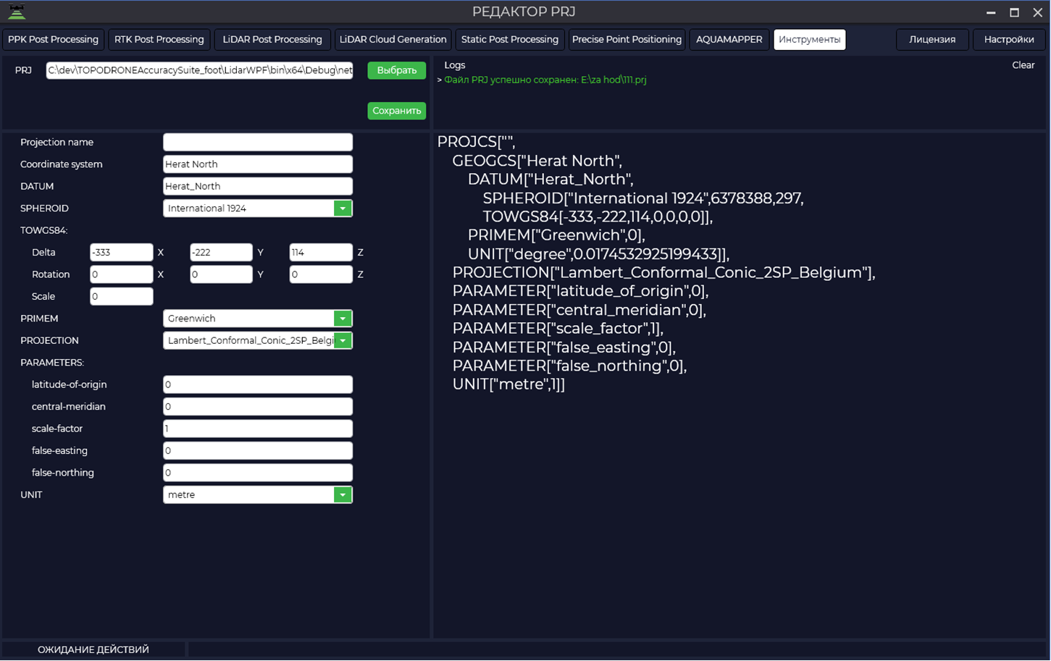Edit the DATUM Herat_North field
Screen dimensions: 1051x661
click(x=258, y=186)
